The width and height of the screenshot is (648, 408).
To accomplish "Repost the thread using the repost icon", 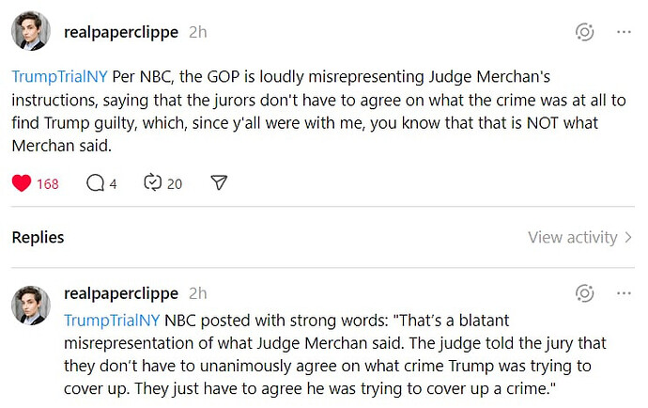I will (153, 183).
